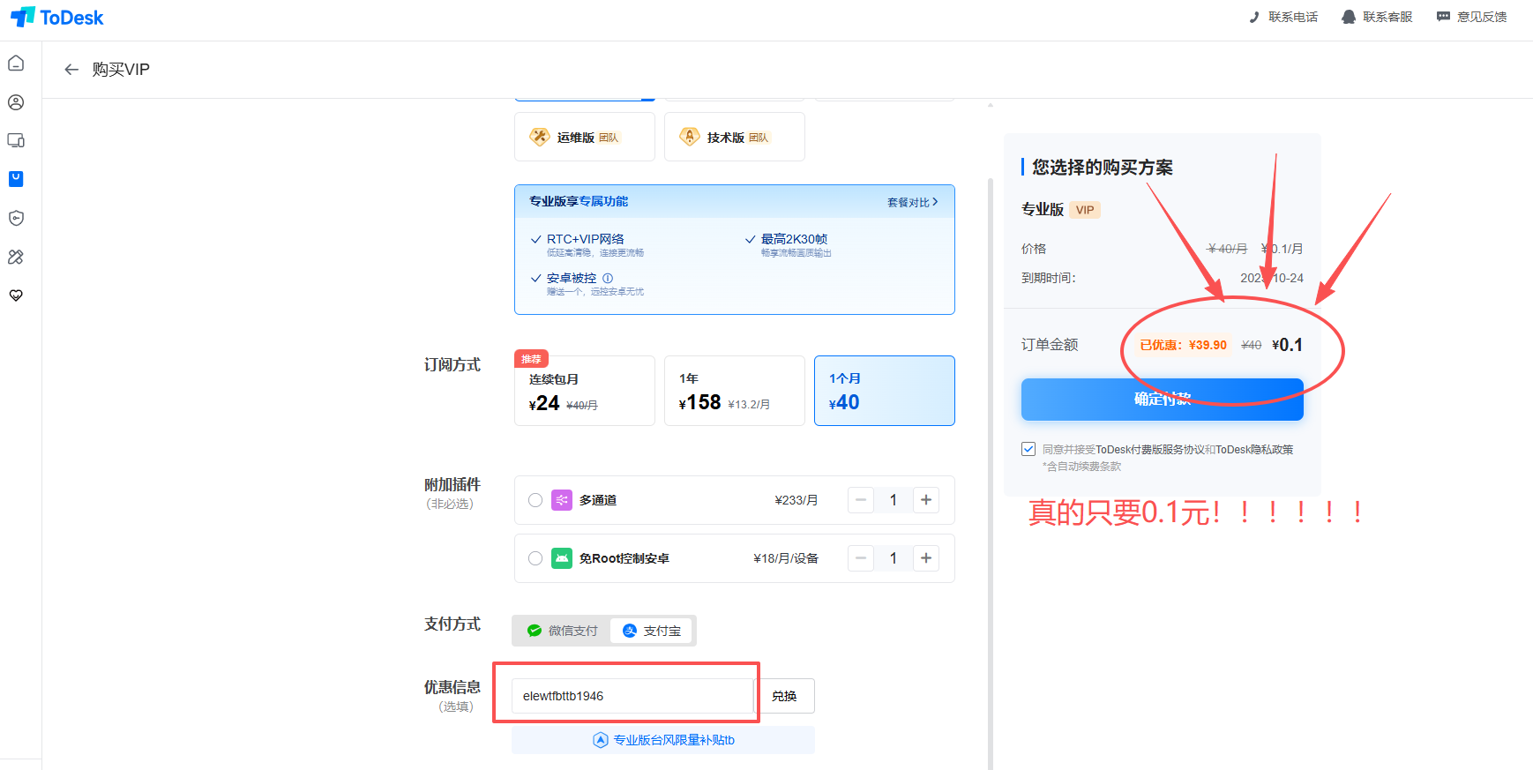Open the device list sidebar icon

(16, 140)
